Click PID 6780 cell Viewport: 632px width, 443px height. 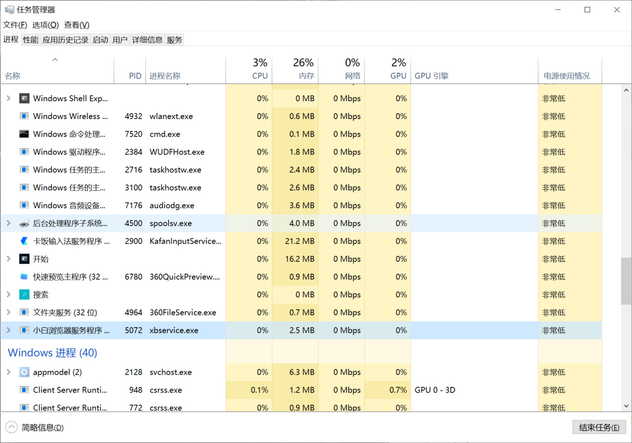coord(134,277)
